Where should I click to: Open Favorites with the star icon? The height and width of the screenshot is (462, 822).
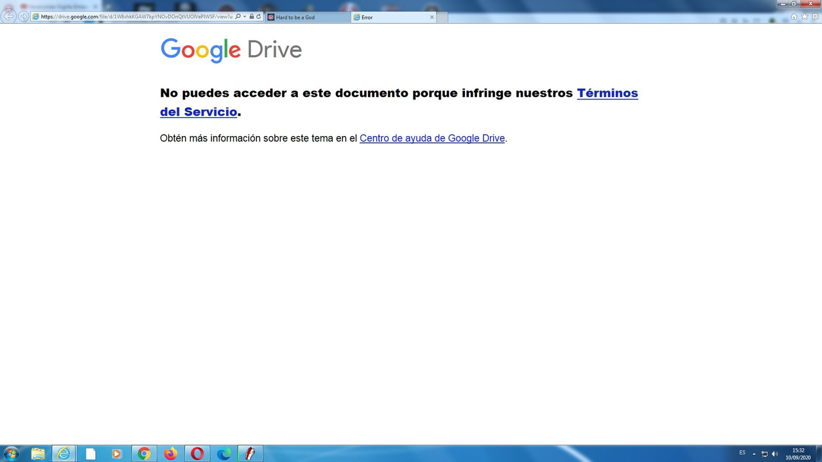pyautogui.click(x=805, y=17)
